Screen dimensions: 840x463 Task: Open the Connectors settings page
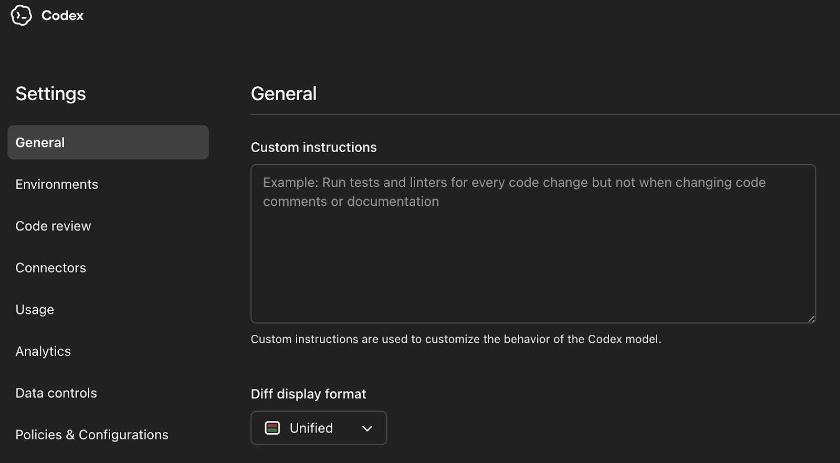(x=50, y=268)
